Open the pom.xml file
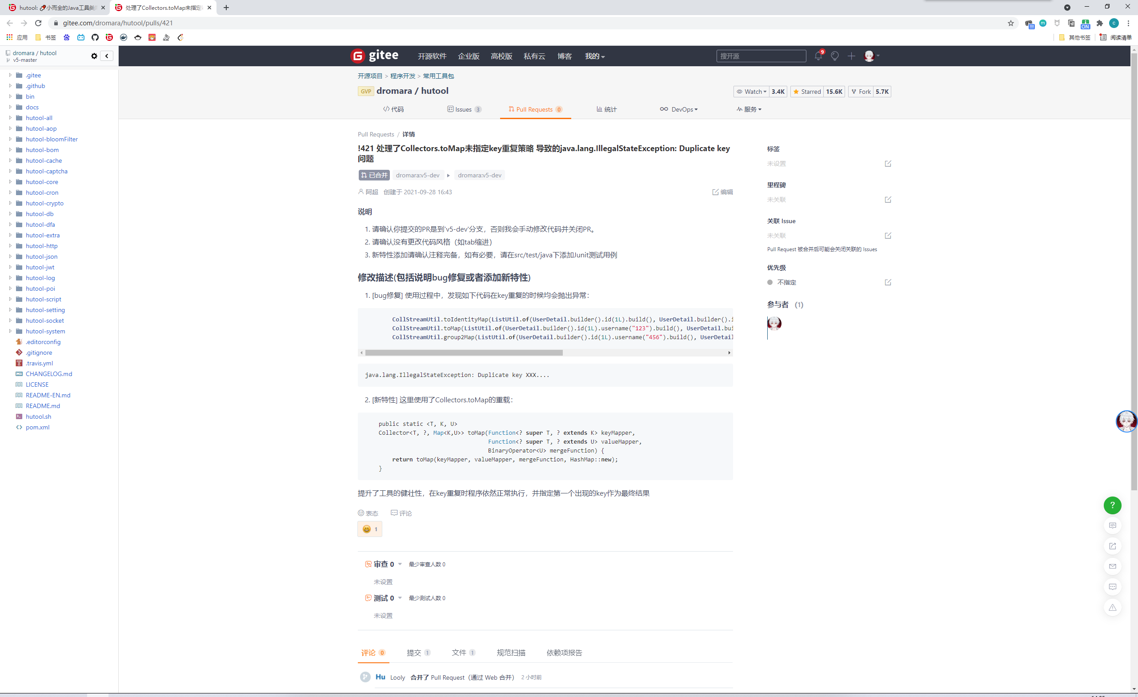Screen dimensions: 1138x697 [x=37, y=427]
